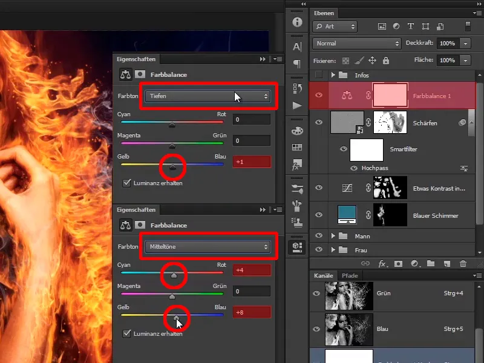Open the Brush presets panel icon
This screenshot has width=484, height=363.
[x=297, y=189]
